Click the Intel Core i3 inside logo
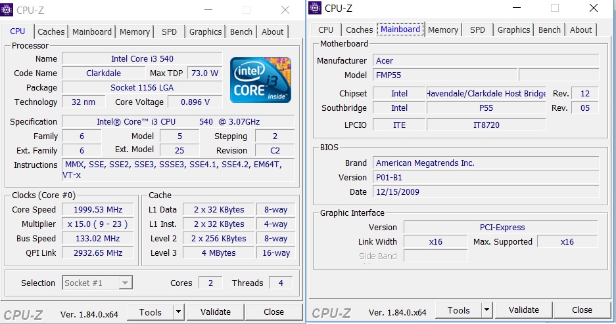This screenshot has height=324, width=616. [260, 80]
